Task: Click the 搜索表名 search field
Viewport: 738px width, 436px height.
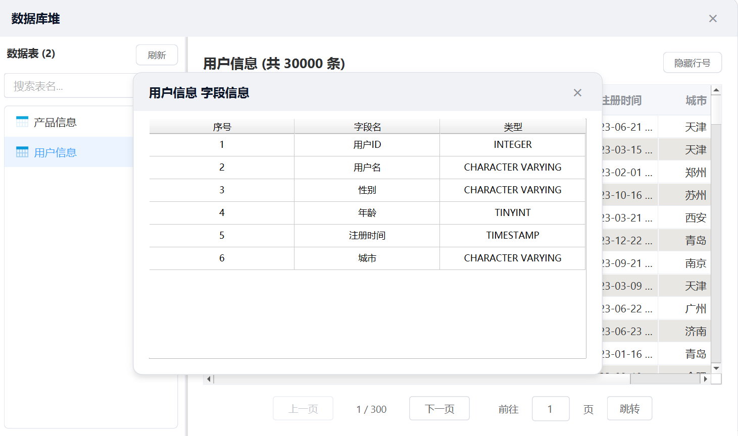Action: point(69,86)
